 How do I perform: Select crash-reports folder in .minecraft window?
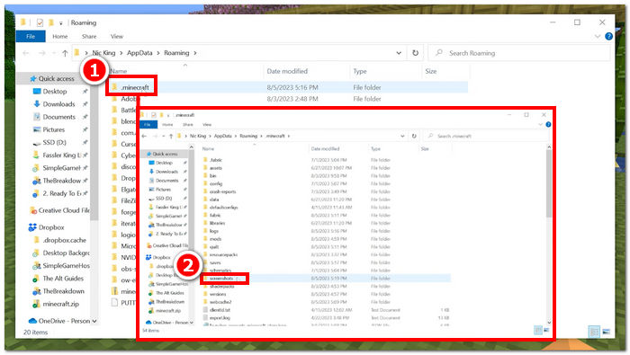(222, 191)
